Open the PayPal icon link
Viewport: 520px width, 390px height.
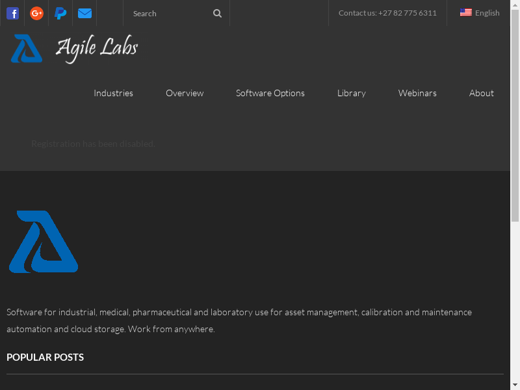60,13
